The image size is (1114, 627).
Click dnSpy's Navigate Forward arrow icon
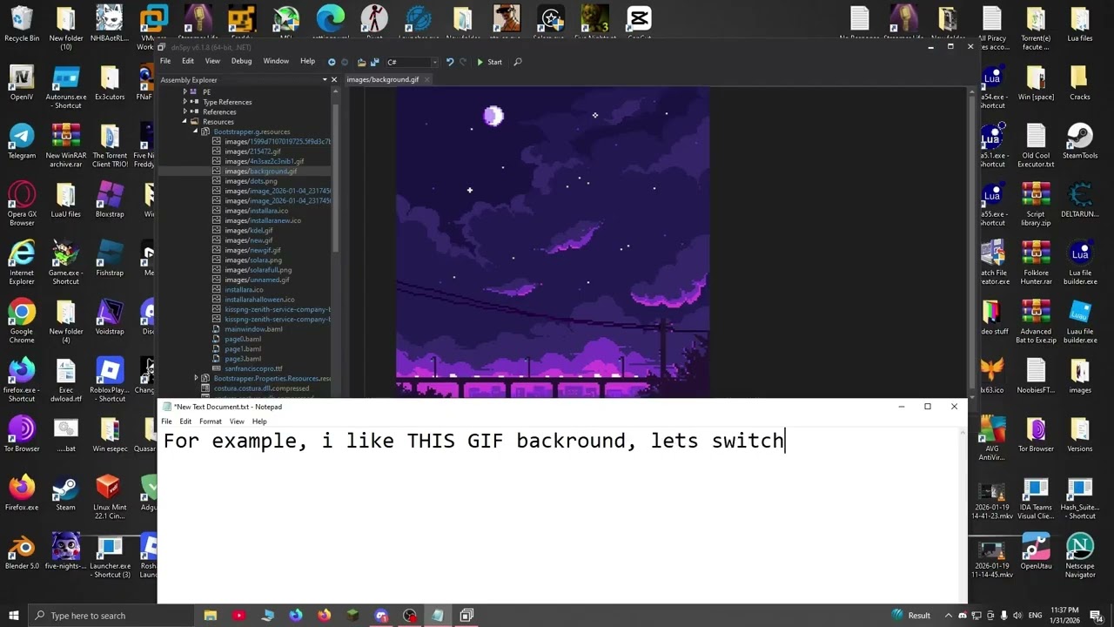click(x=345, y=62)
